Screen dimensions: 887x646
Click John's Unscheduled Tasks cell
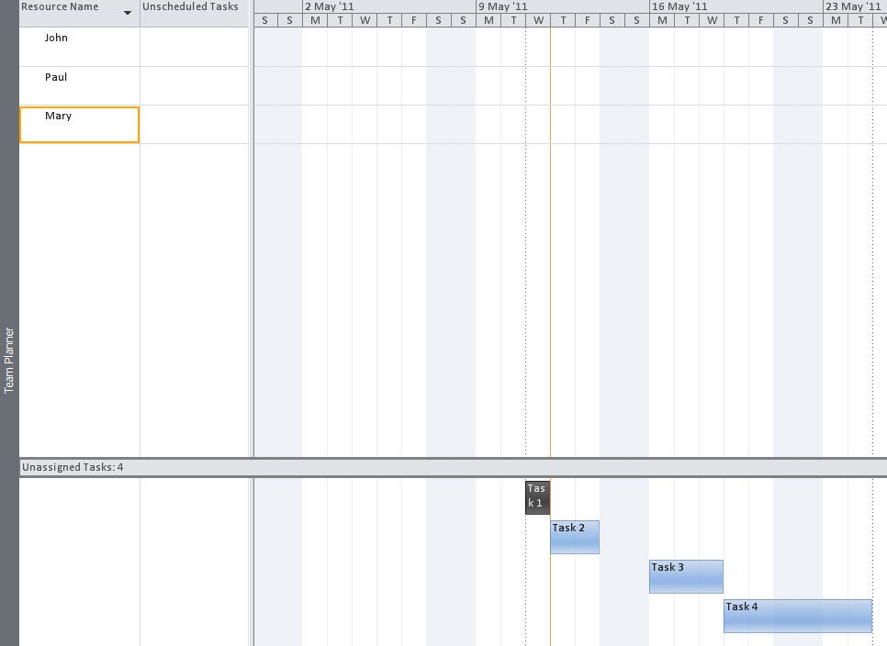point(194,47)
